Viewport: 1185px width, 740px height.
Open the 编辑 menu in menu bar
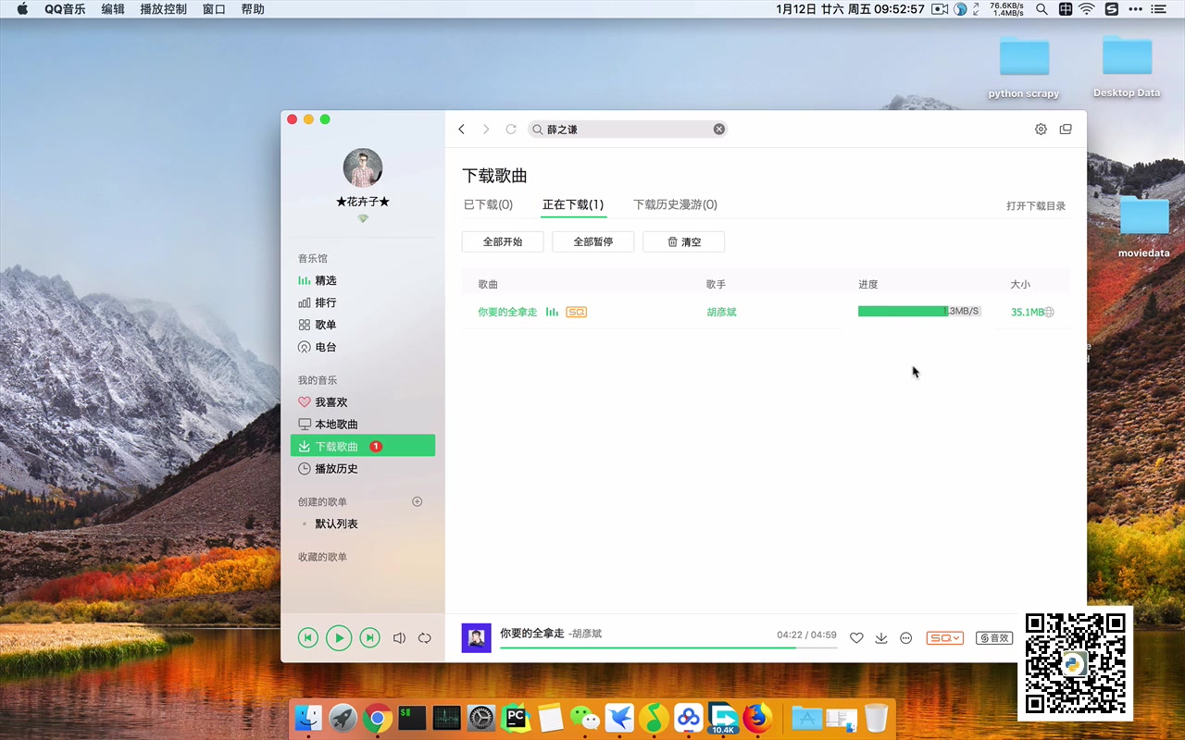(x=113, y=9)
